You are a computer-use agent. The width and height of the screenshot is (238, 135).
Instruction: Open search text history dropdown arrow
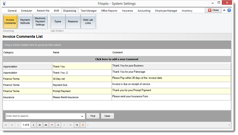(82, 116)
